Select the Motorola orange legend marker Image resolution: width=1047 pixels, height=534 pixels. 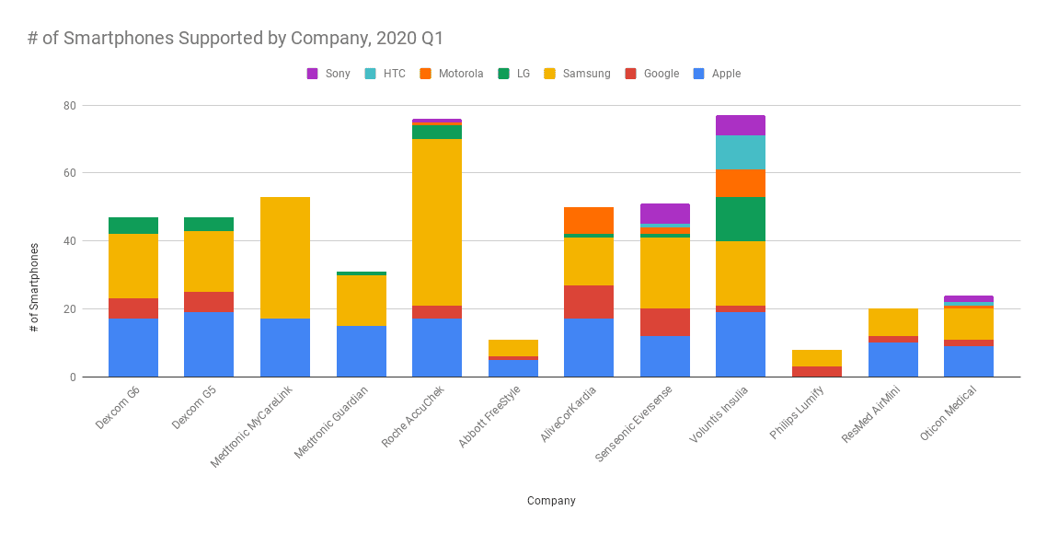426,74
